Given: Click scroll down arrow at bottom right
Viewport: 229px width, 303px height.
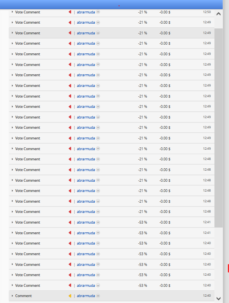Looking at the screenshot, I should coord(218,299).
